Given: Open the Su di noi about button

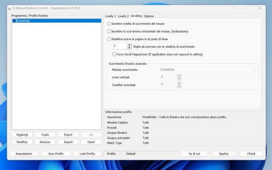Looking at the screenshot, I should tap(194, 153).
